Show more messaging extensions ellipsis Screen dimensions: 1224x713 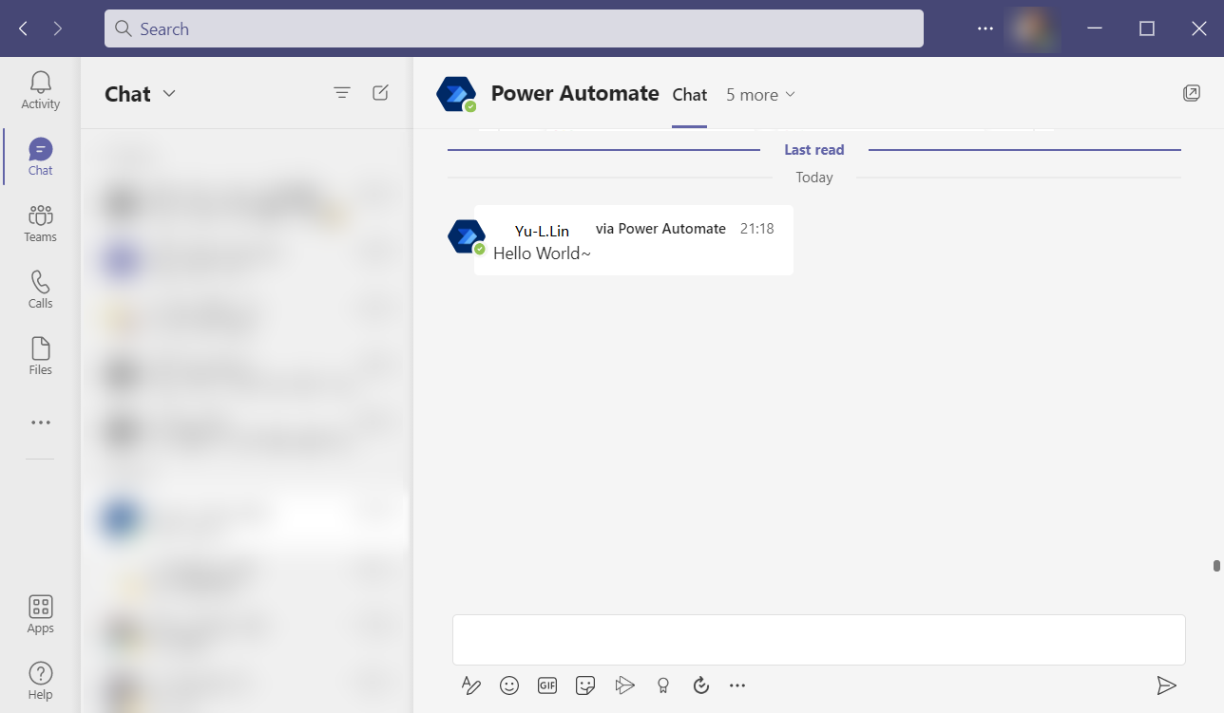pyautogui.click(x=737, y=685)
